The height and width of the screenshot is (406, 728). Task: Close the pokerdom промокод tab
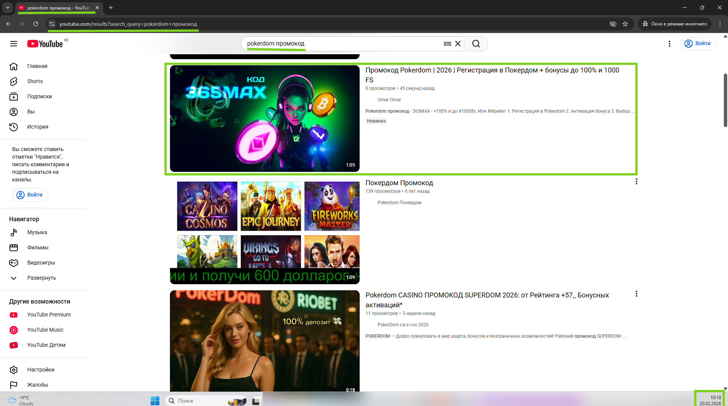tap(97, 8)
